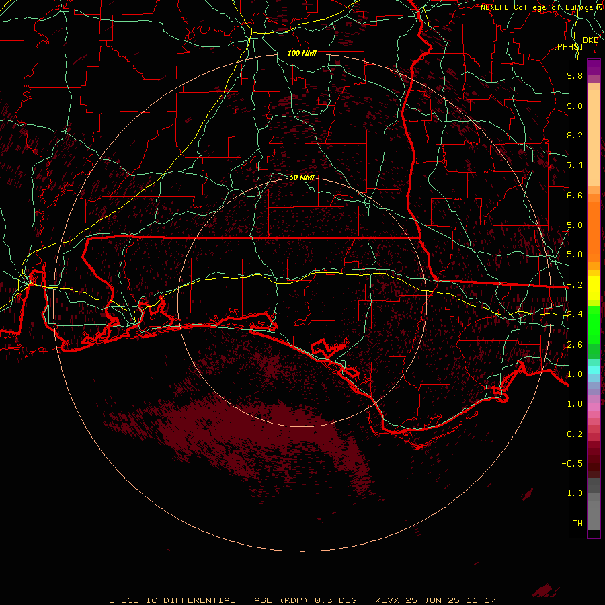The image size is (605, 605).
Task: Pick the bright green segment of color bar
Action: pos(594,324)
